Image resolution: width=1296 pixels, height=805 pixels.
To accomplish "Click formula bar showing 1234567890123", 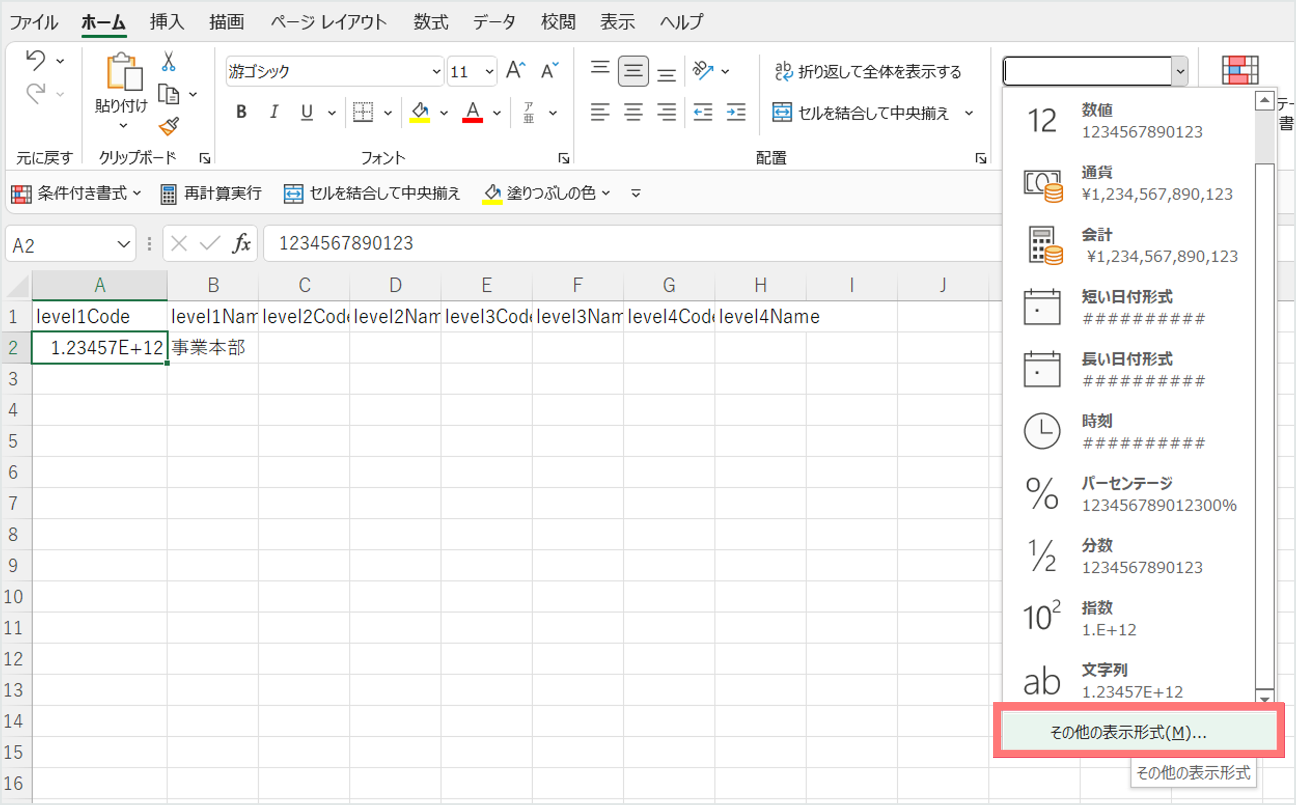I will tap(632, 243).
